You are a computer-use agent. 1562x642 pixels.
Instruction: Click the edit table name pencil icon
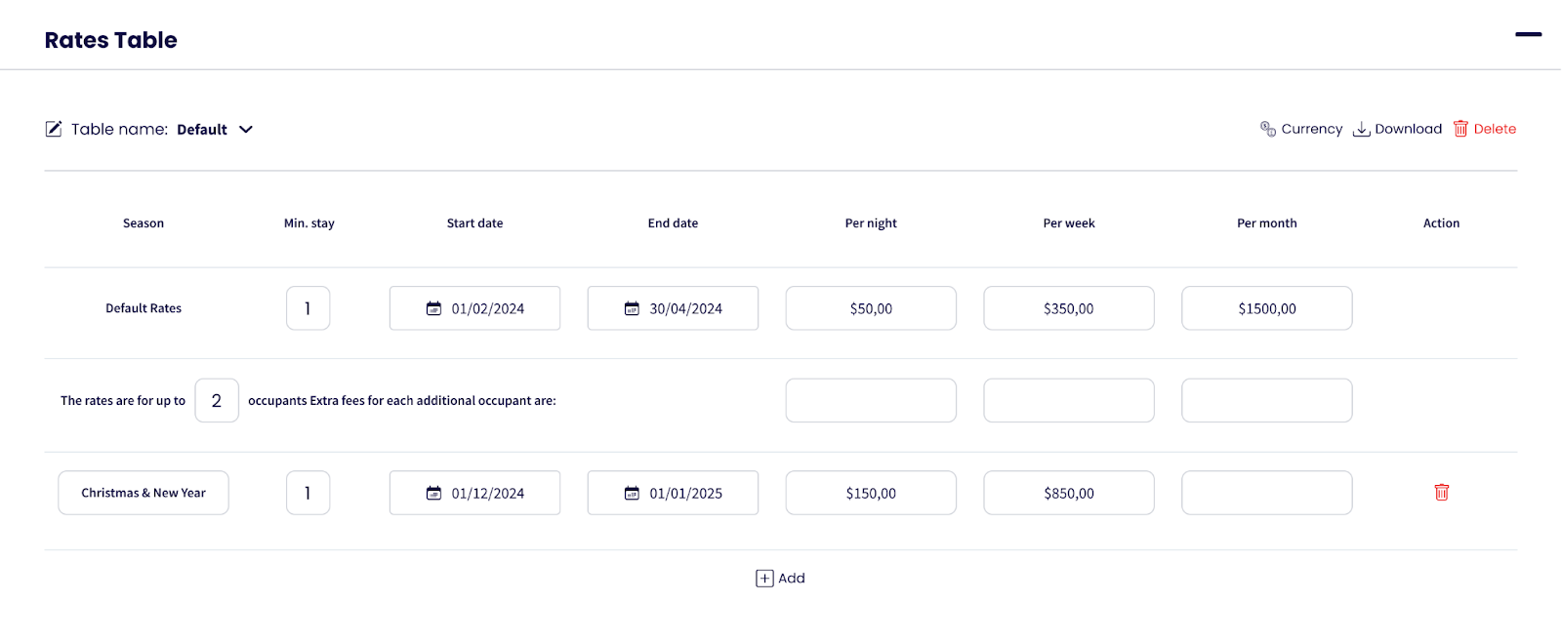[54, 129]
